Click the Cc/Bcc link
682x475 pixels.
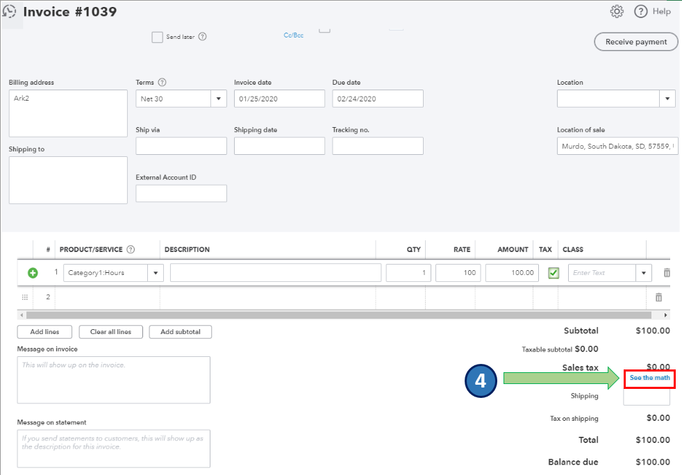tap(294, 35)
